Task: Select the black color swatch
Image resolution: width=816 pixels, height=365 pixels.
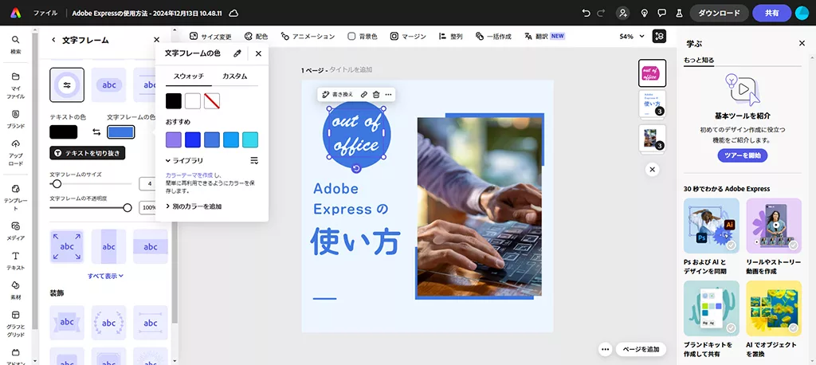Action: pyautogui.click(x=174, y=101)
